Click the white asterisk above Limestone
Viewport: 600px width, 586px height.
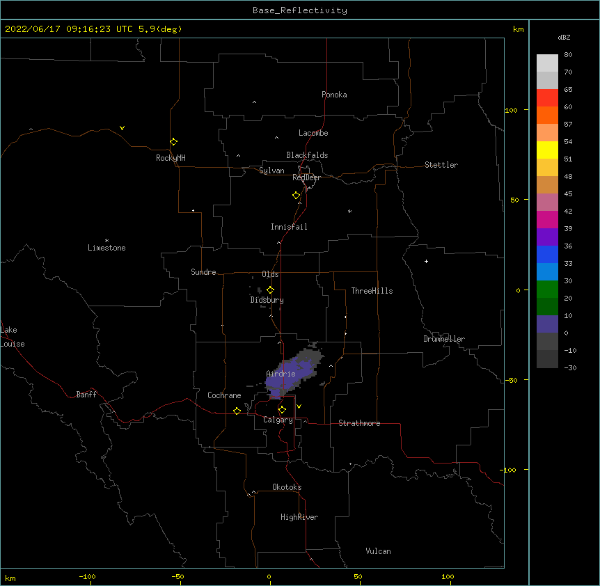click(x=106, y=241)
